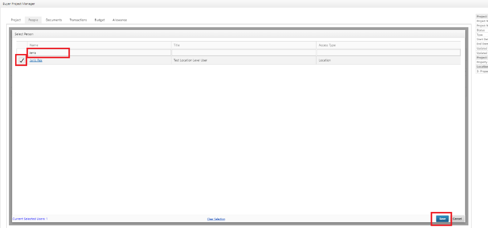Switch to the People tab
The width and height of the screenshot is (488, 228).
(33, 20)
